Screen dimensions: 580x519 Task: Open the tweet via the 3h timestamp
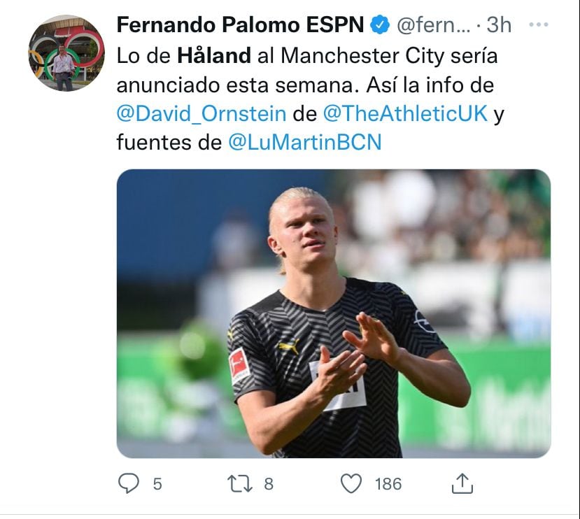point(499,25)
